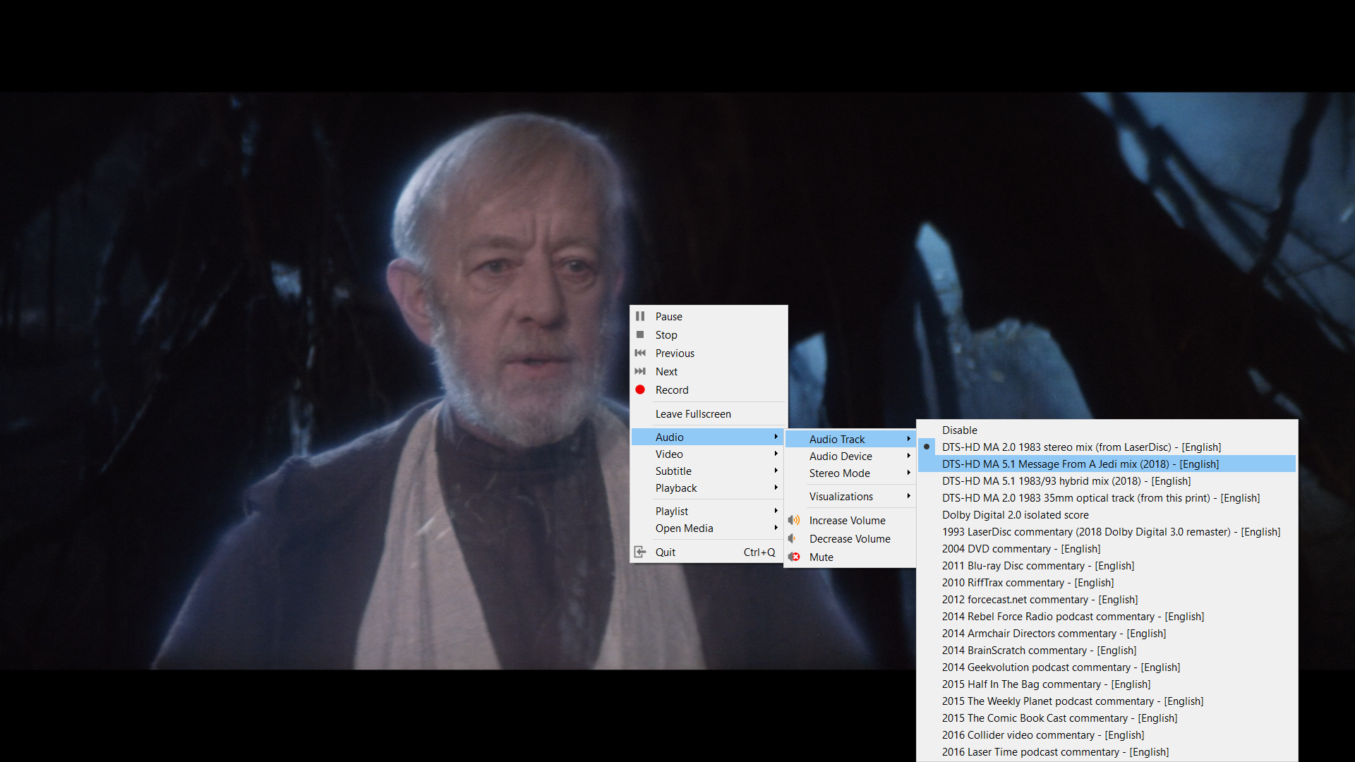Choose Next from the context menu

pyautogui.click(x=708, y=371)
